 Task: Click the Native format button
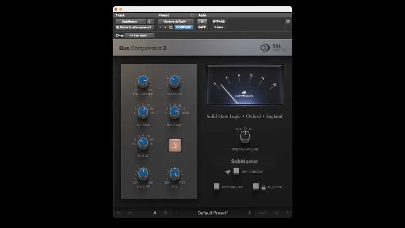pos(219,27)
